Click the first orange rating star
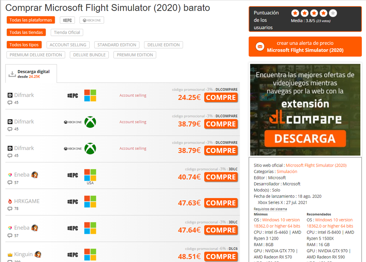This screenshot has height=262, width=366. point(295,13)
